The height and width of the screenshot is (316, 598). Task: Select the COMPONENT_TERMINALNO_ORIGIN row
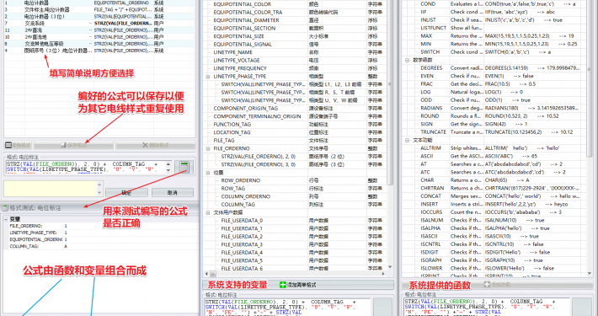(295, 116)
